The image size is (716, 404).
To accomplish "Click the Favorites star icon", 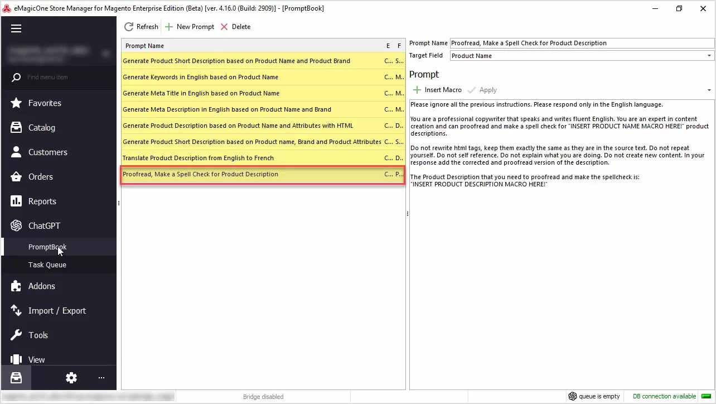I will click(x=16, y=103).
